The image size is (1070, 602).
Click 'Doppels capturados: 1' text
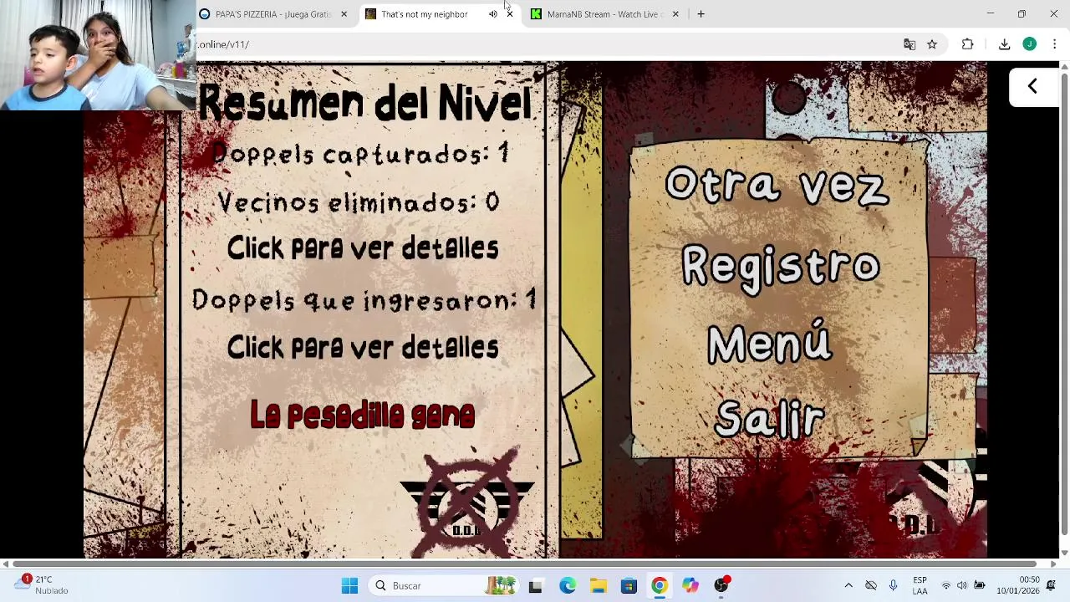tap(360, 154)
